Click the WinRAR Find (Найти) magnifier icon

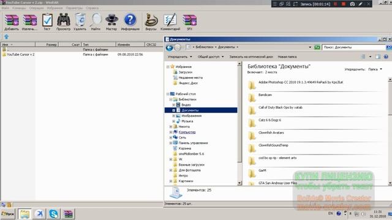pyautogui.click(x=96, y=22)
